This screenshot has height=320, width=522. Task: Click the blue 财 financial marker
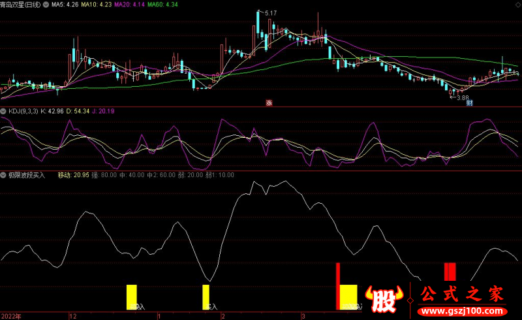(469, 103)
